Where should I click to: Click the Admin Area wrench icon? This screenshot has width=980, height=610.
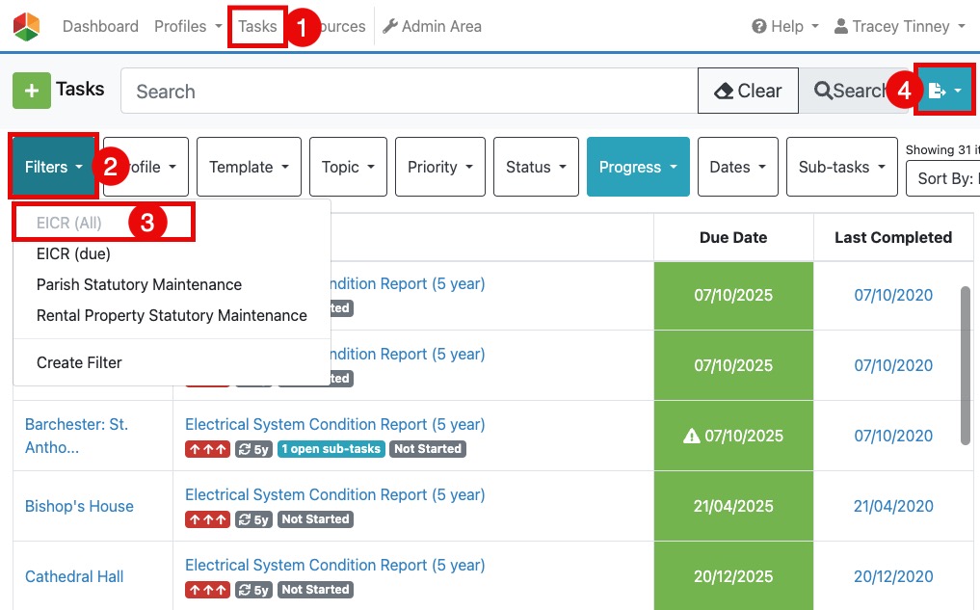[390, 27]
